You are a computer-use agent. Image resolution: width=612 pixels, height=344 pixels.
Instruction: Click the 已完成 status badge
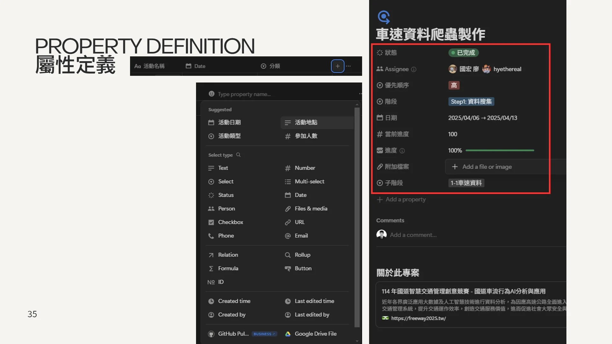(463, 53)
